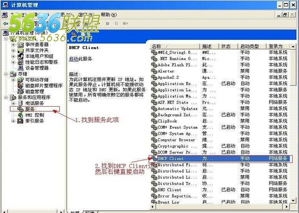Click the toolbar back arrow
The width and height of the screenshot is (299, 213).
point(6,23)
